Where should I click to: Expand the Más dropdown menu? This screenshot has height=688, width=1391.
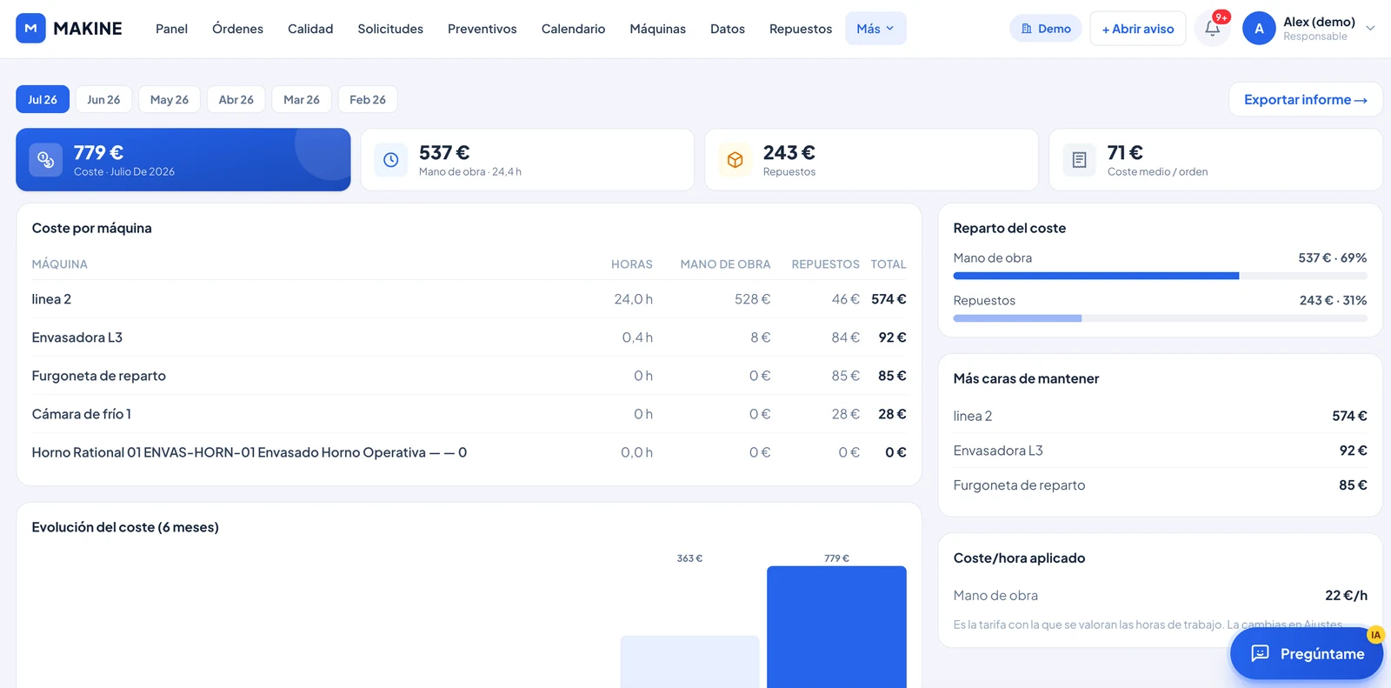click(x=875, y=29)
